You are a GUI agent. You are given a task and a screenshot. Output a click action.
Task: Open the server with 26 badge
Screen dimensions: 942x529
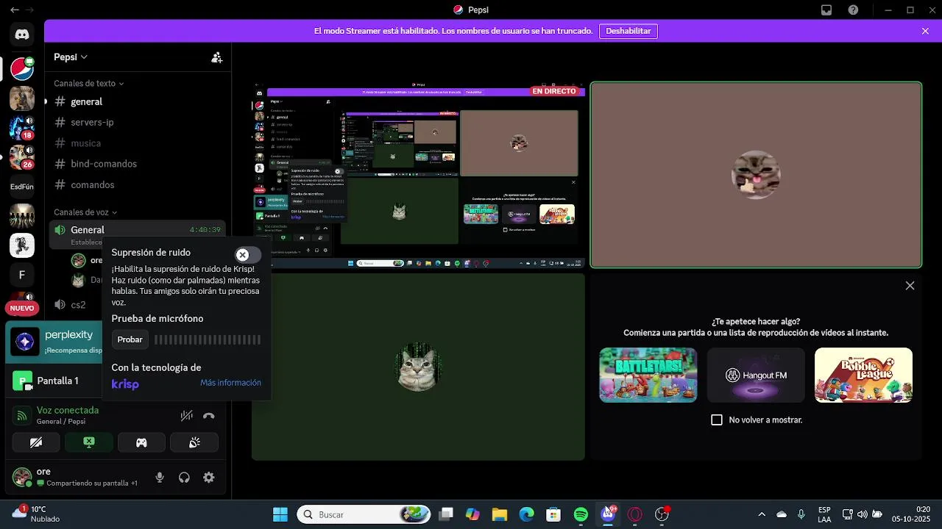22,156
